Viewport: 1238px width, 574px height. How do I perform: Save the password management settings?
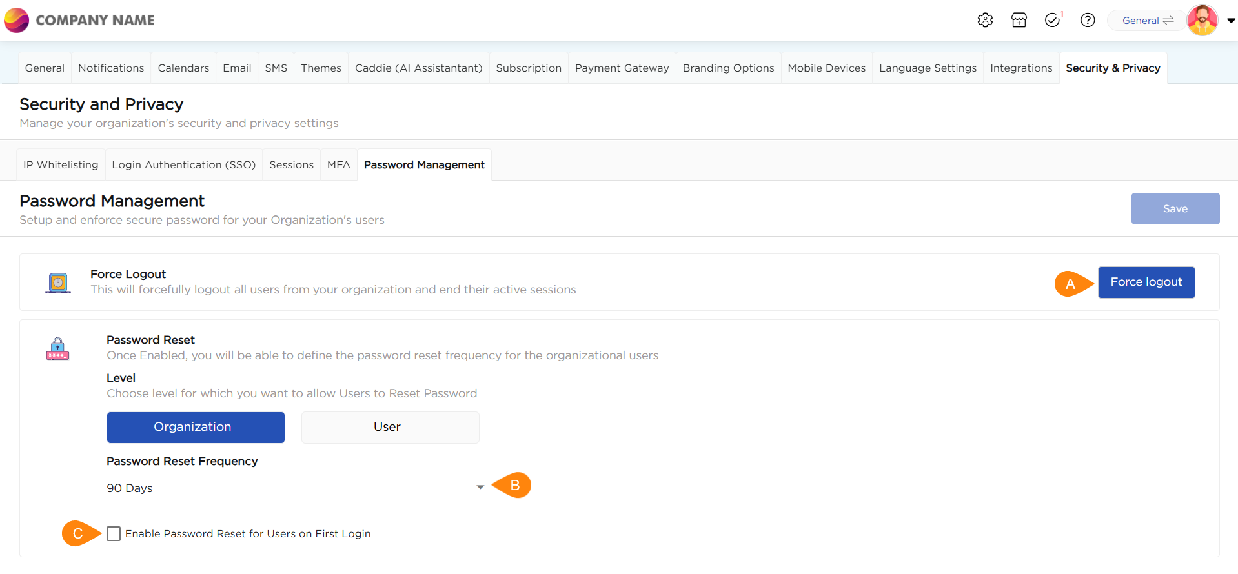(1175, 209)
